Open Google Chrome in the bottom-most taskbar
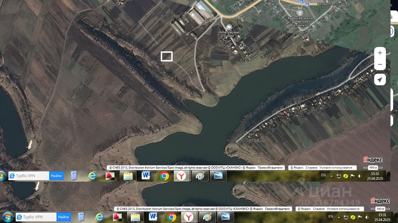The height and width of the screenshot is (223, 398). click(171, 217)
